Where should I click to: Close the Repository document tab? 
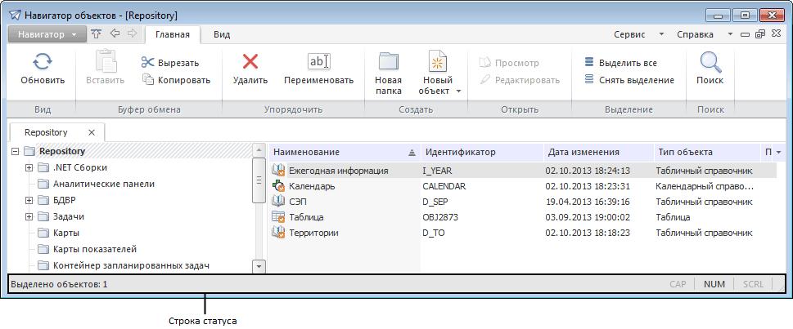tap(92, 131)
